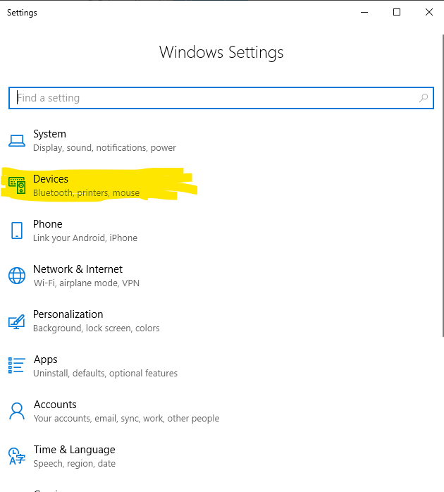
Task: Open the Personalization paintbrush icon
Action: click(x=17, y=321)
